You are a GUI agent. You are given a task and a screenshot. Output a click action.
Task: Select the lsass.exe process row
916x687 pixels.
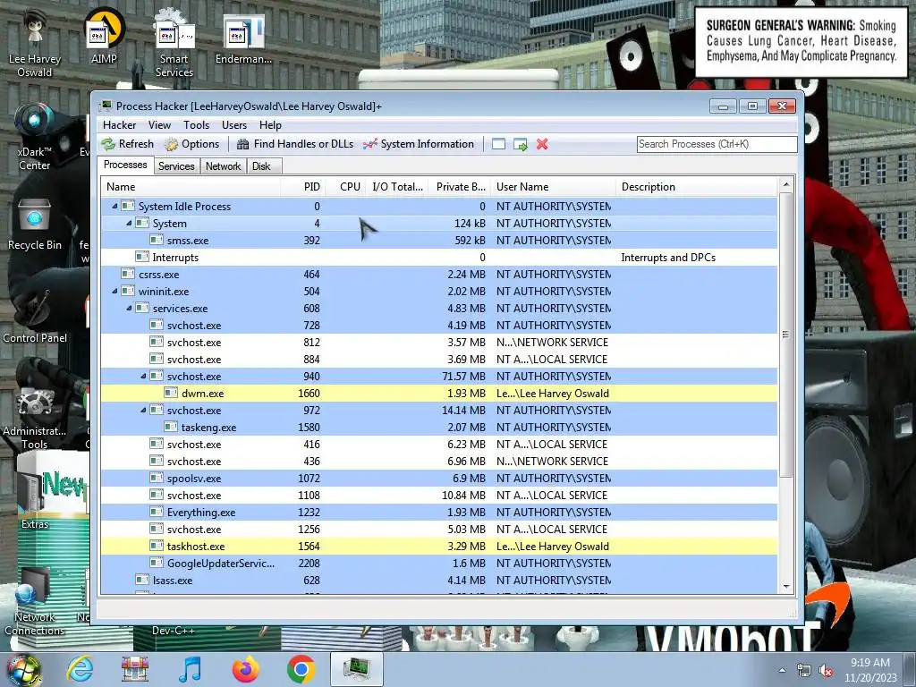point(439,580)
